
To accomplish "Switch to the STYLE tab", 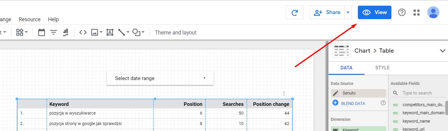I will coord(382,68).
